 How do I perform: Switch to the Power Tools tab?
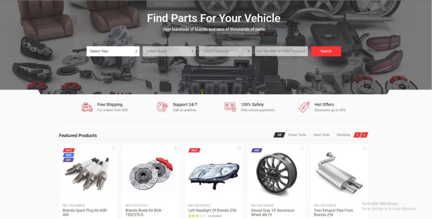pyautogui.click(x=297, y=135)
